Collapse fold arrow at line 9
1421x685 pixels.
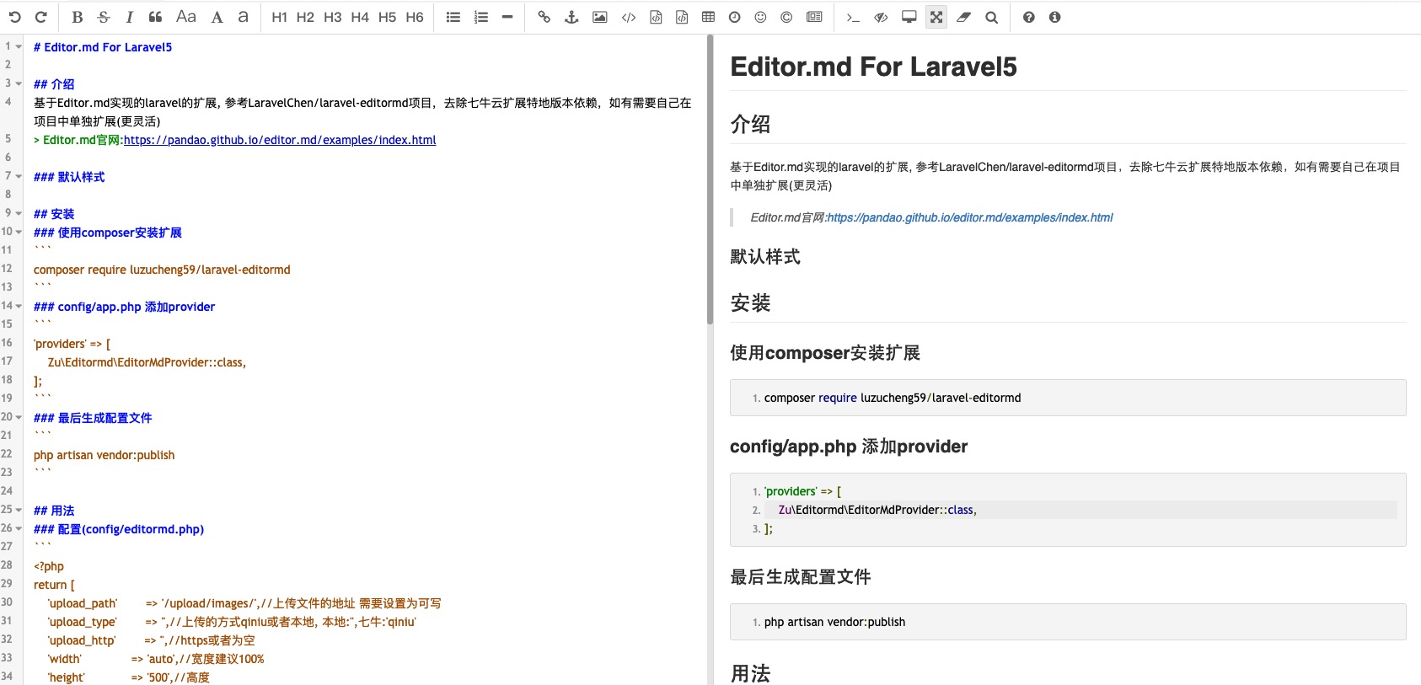19,213
